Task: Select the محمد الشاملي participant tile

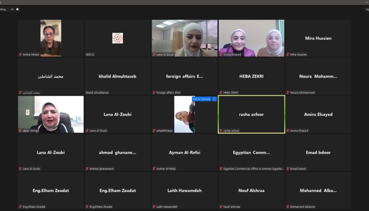Action: pos(51,76)
